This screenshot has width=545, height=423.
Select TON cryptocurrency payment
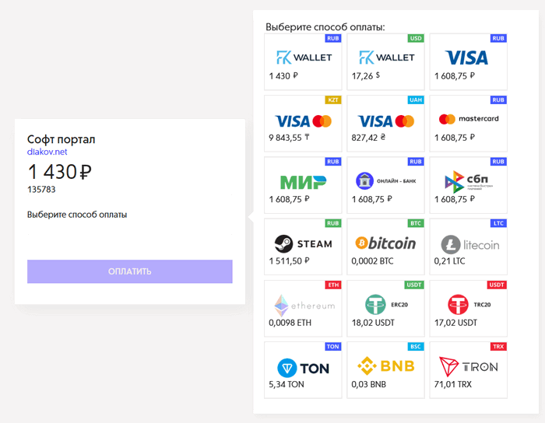tap(303, 369)
